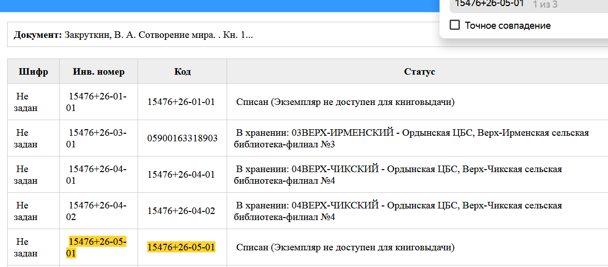Screen dimensions: 608x267
Task: Click the "1 из 3" match counter
Action: [545, 5]
